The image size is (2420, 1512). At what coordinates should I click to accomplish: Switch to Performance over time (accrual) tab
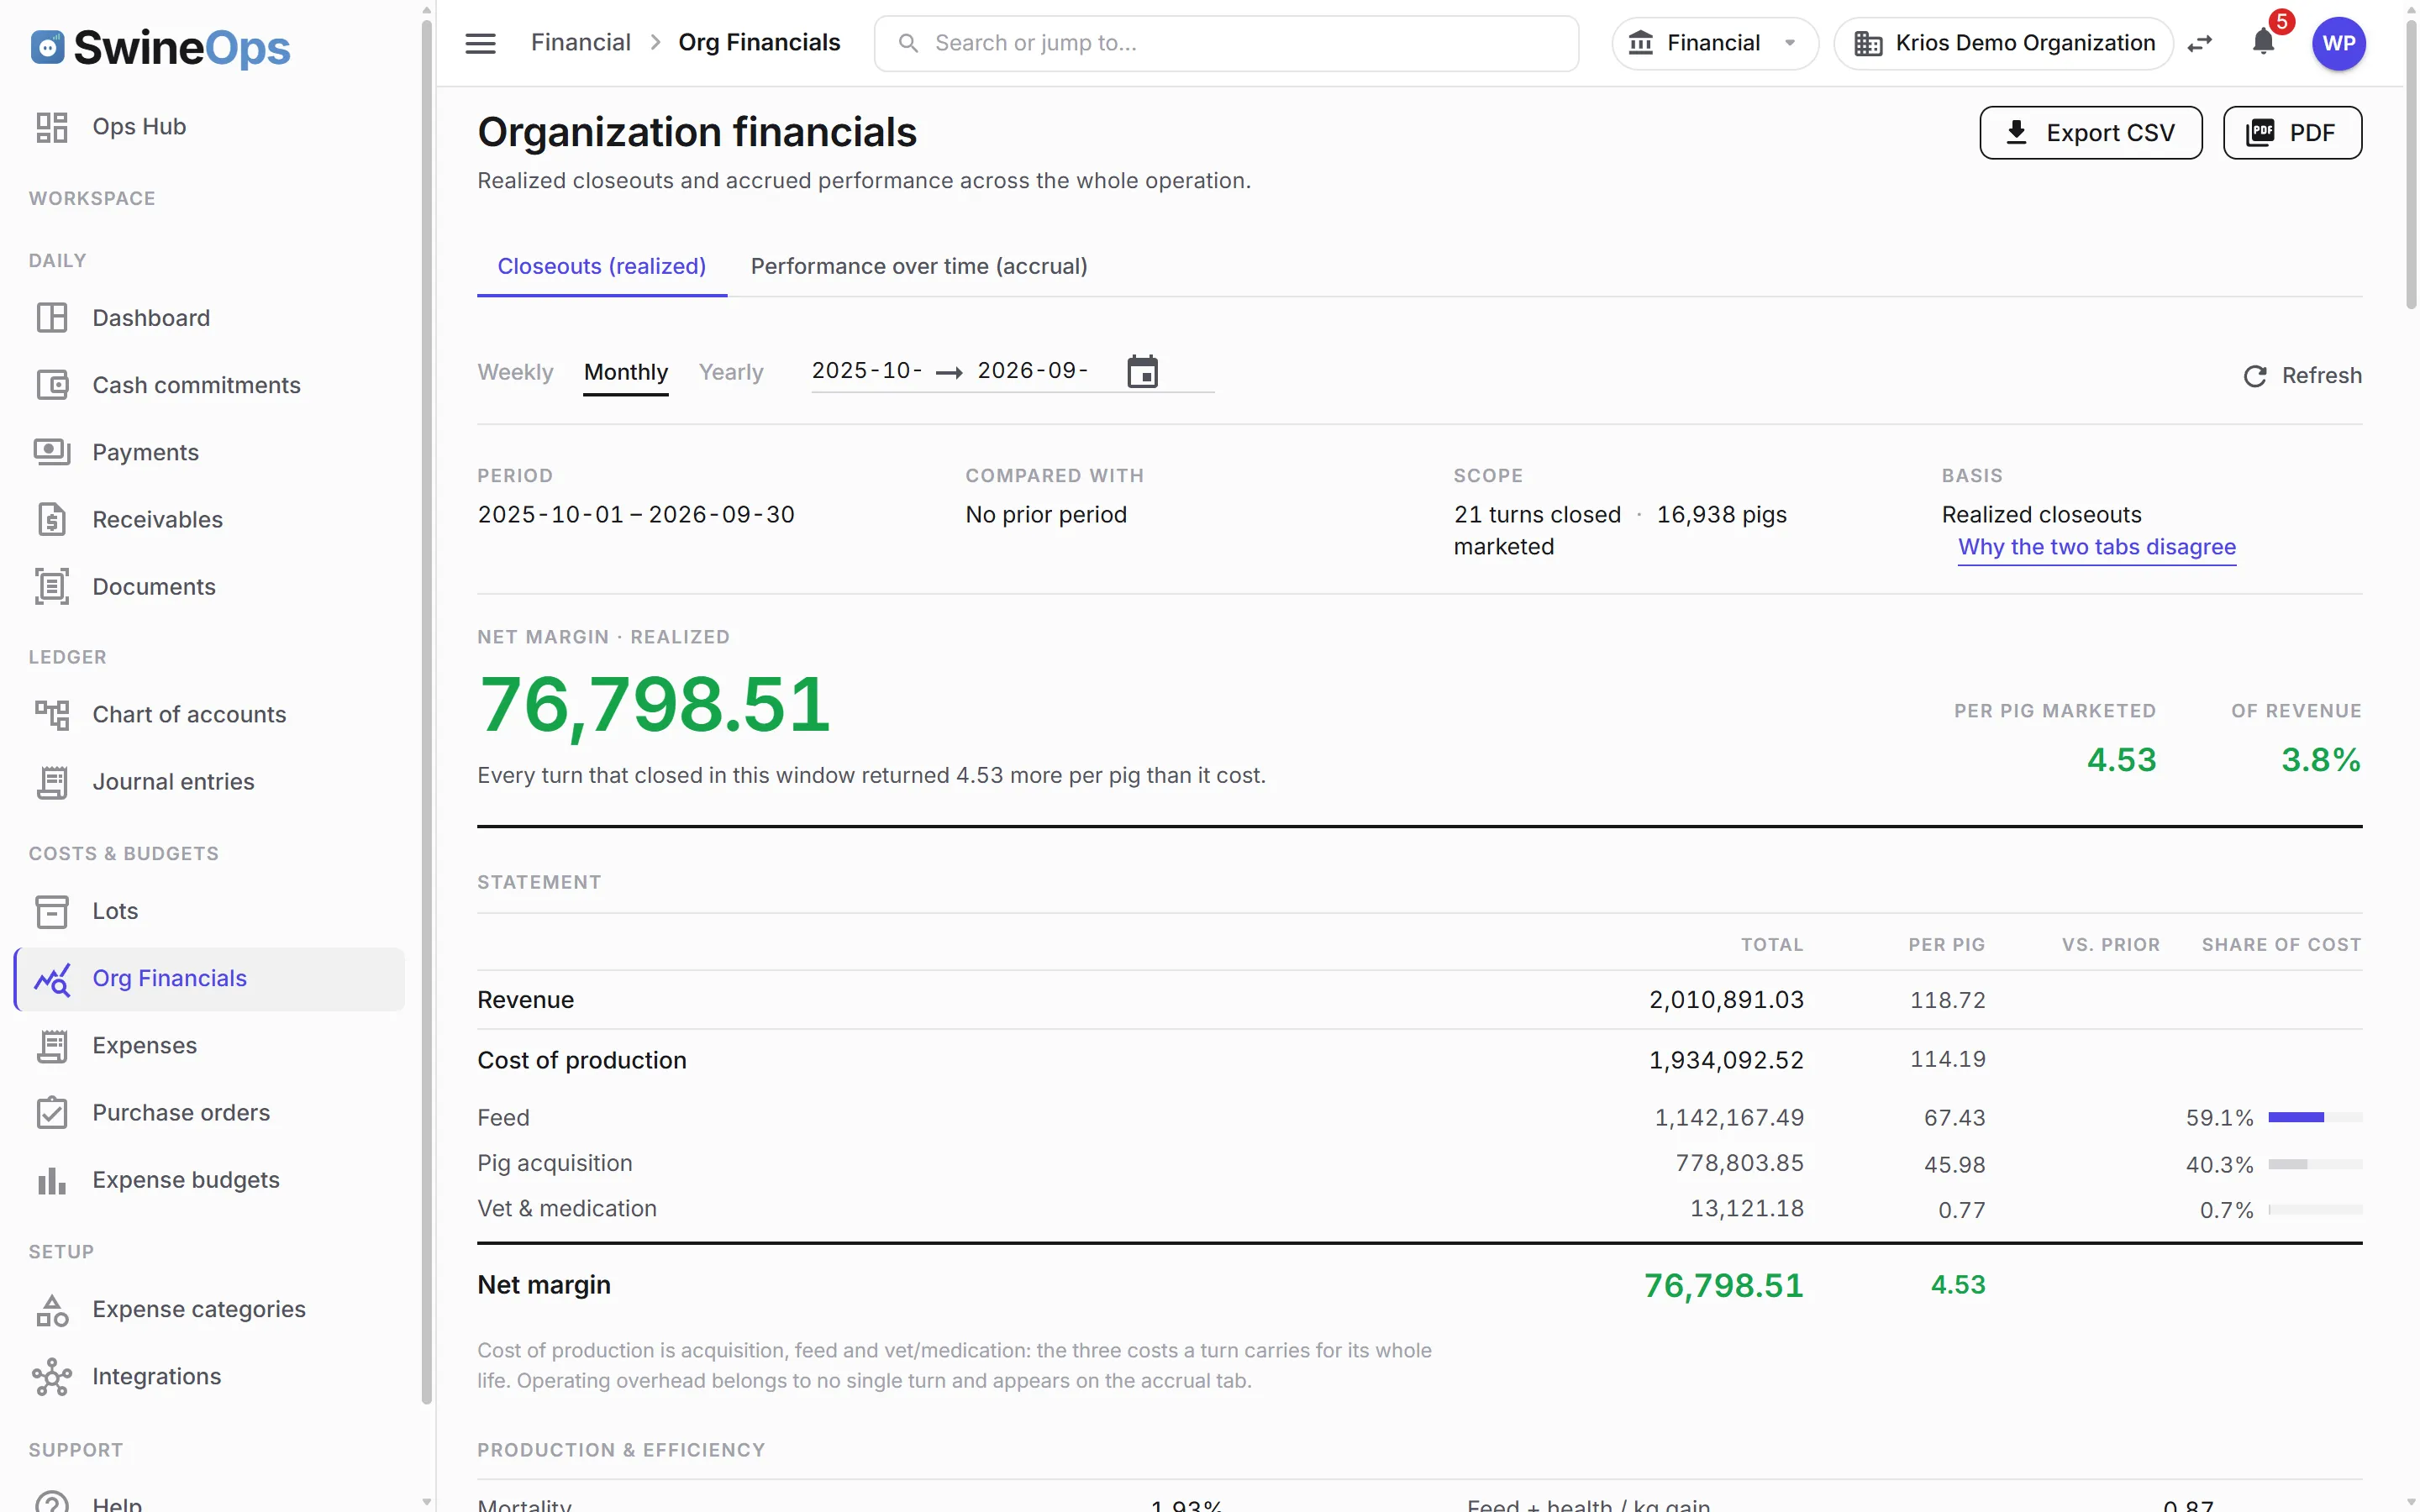(x=919, y=266)
